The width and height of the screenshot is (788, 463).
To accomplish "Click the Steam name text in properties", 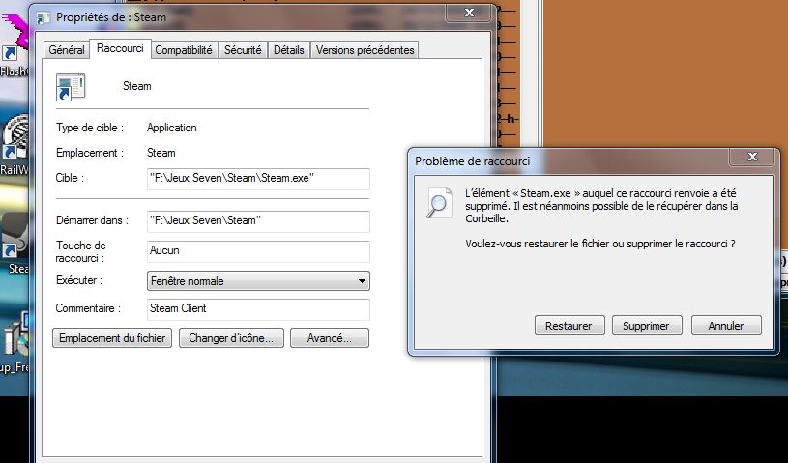I will click(x=136, y=86).
